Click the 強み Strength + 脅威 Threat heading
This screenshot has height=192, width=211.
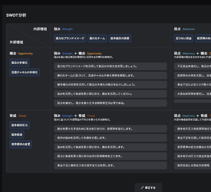coord(74,116)
